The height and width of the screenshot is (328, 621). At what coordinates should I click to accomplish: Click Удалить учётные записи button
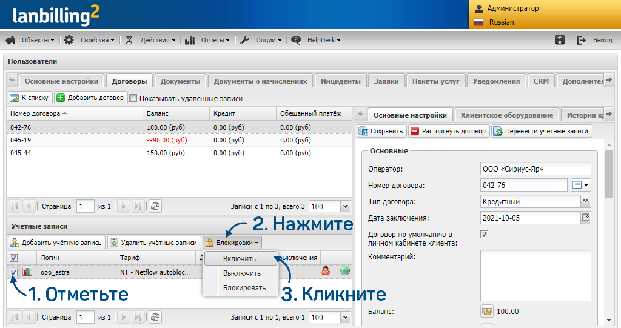[154, 243]
